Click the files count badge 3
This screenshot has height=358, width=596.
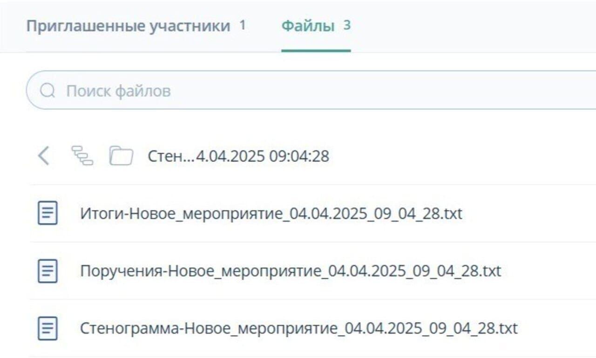347,25
